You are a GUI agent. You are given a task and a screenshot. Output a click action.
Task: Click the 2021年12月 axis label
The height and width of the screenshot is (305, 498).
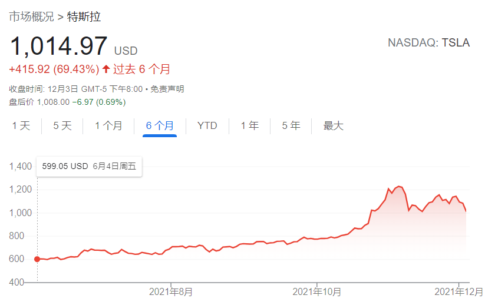(459, 291)
